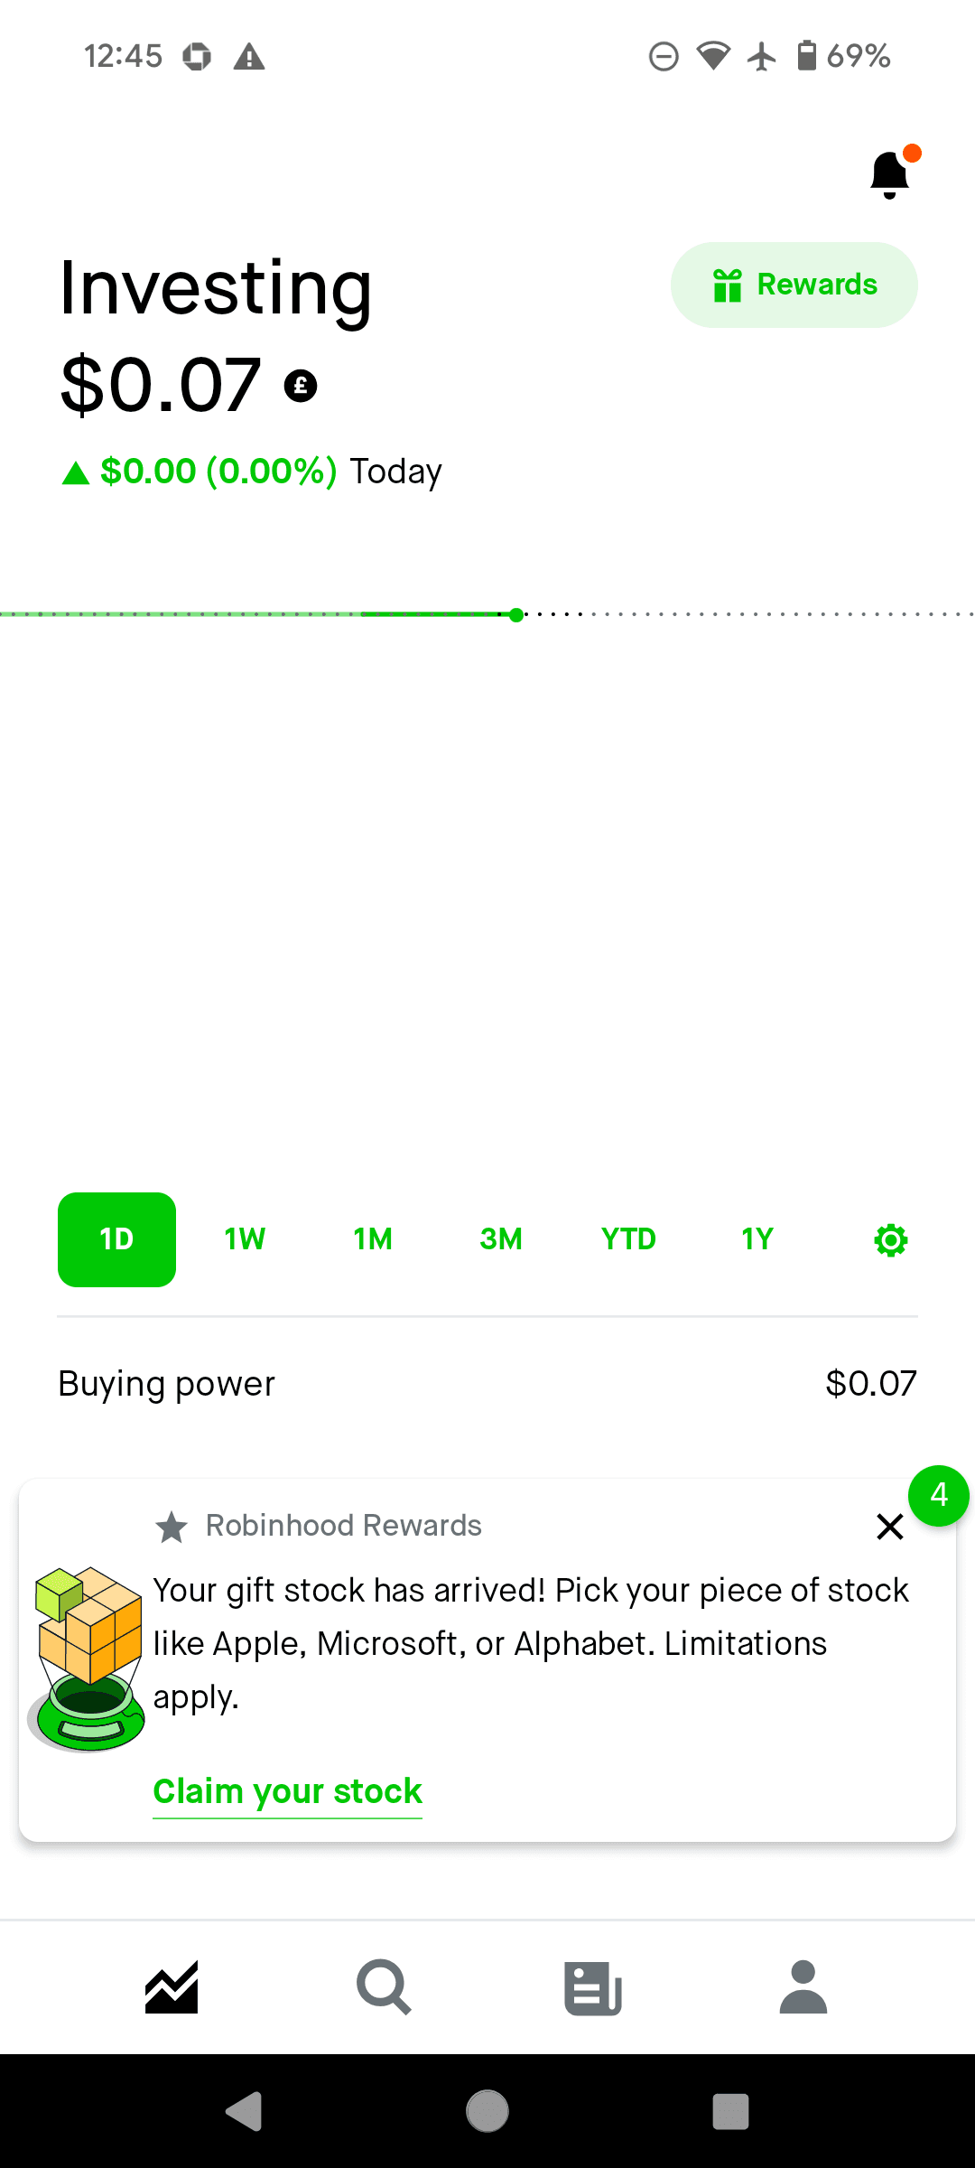Image resolution: width=975 pixels, height=2168 pixels.
Task: Open the Account profile tab icon
Action: point(803,1987)
